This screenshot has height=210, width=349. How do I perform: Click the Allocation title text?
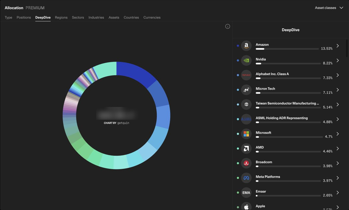click(14, 8)
